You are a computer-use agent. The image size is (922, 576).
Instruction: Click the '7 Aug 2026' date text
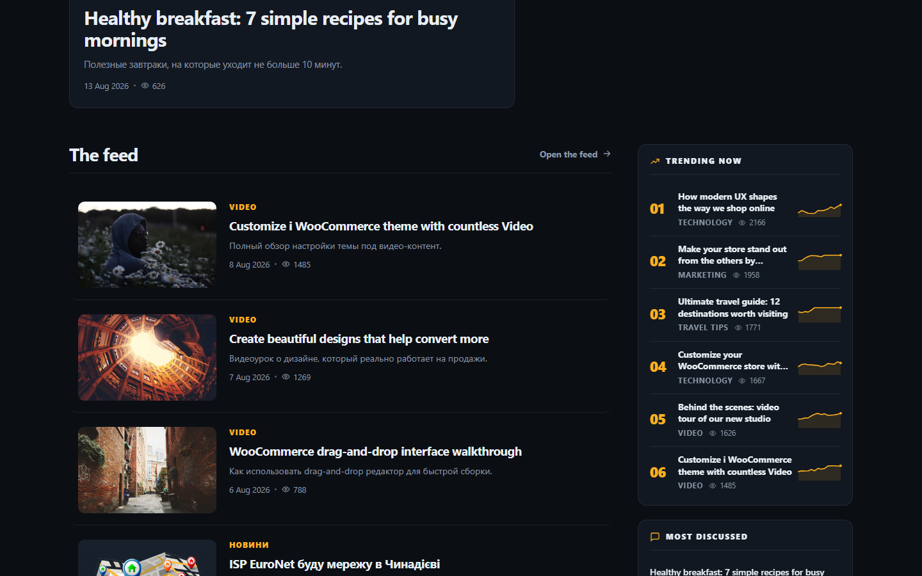tap(250, 378)
